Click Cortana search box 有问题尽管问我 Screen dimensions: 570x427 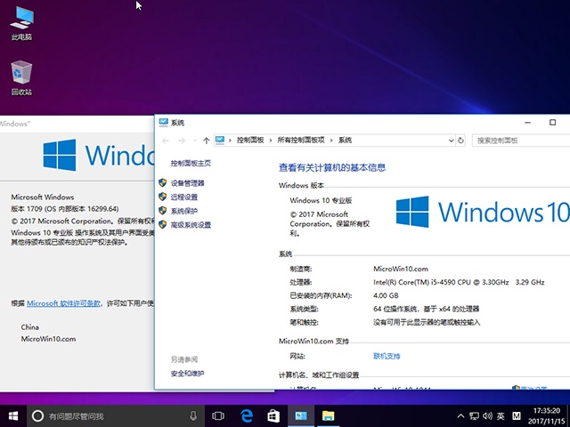point(117,416)
